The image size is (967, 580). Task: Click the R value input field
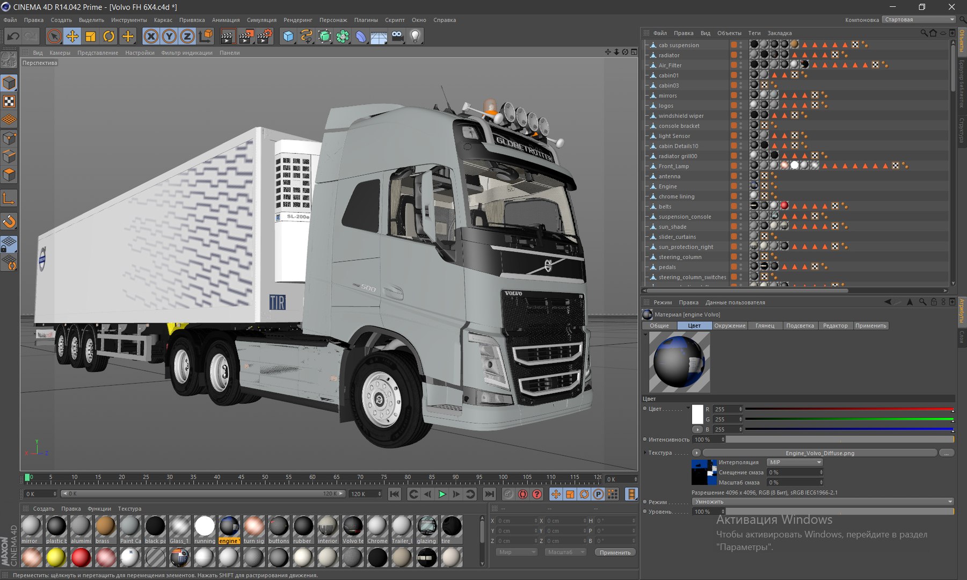tap(728, 409)
